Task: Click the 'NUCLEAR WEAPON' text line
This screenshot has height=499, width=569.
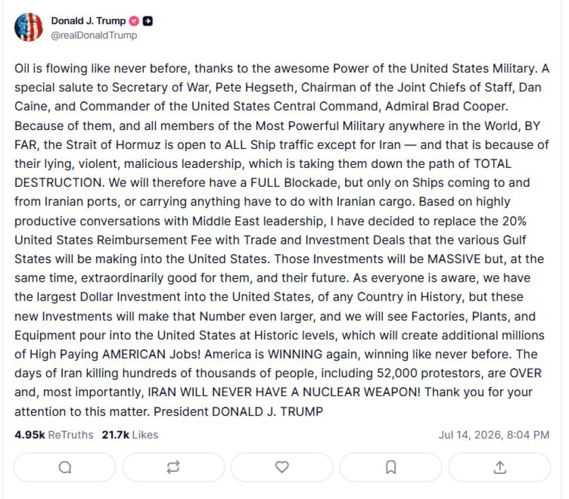Action: pyautogui.click(x=273, y=392)
